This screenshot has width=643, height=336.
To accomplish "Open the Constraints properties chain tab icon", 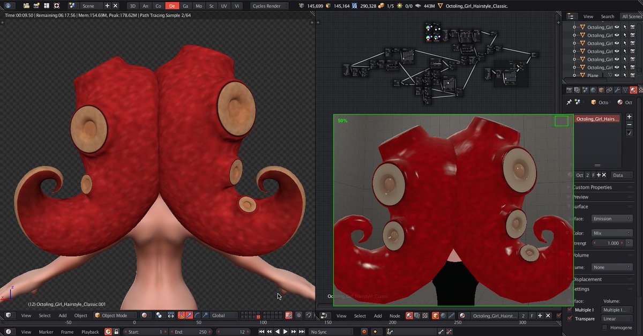I will click(x=609, y=90).
